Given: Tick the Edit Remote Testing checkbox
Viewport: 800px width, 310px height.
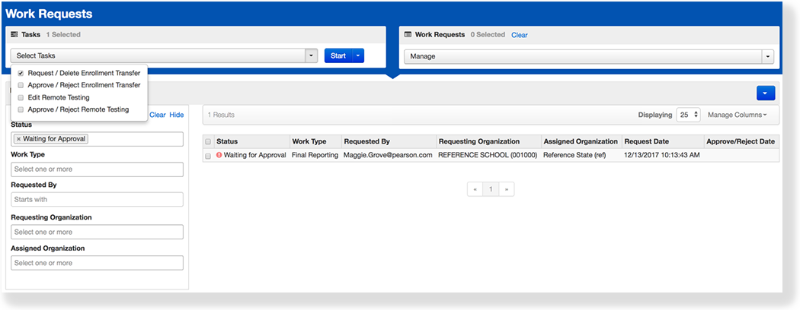Looking at the screenshot, I should click(x=21, y=97).
